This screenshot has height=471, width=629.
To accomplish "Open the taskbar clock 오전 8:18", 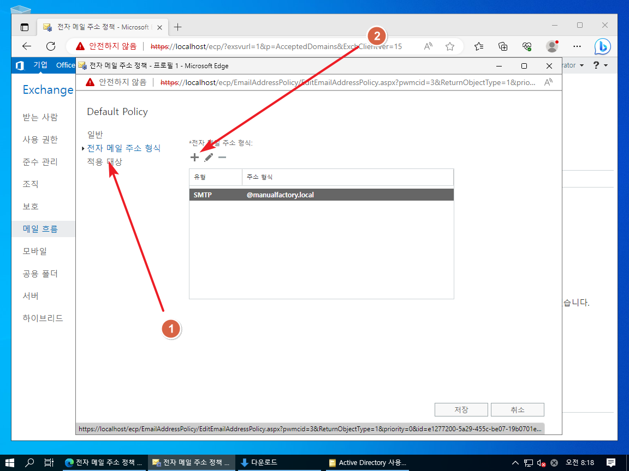I will (580, 463).
